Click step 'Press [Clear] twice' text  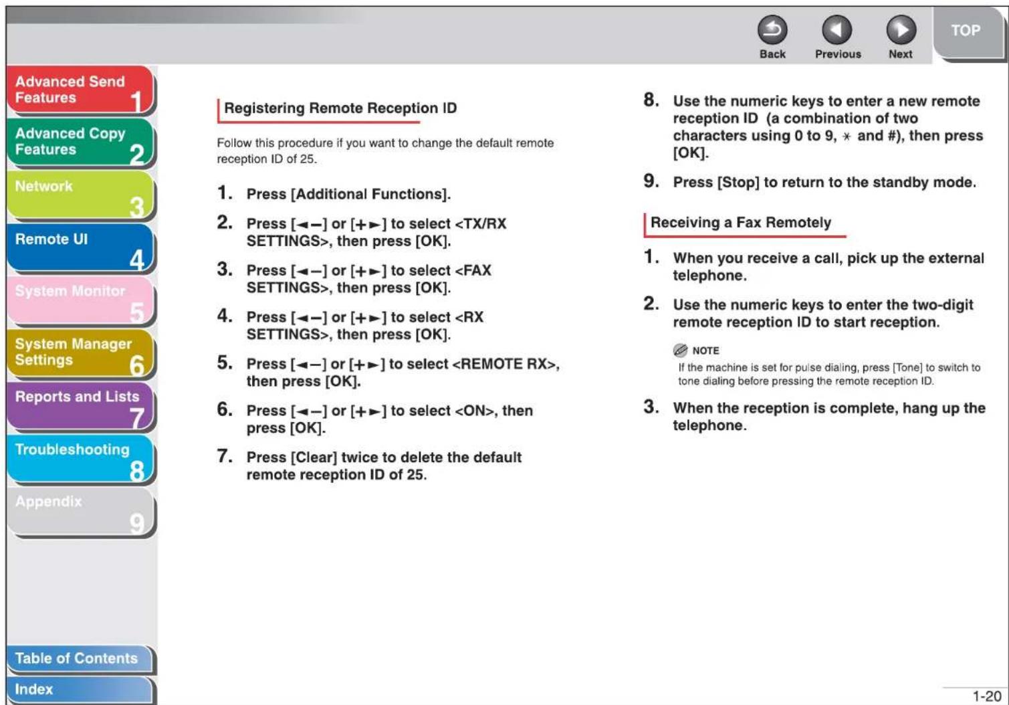(x=384, y=466)
